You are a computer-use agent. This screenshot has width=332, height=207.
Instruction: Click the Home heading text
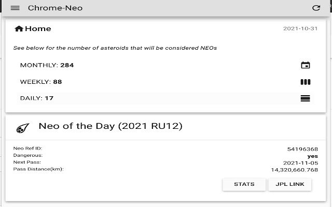point(38,29)
